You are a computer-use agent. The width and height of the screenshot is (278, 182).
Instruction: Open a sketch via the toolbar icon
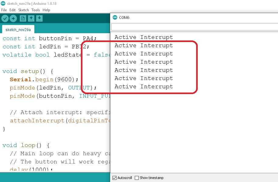30,18
